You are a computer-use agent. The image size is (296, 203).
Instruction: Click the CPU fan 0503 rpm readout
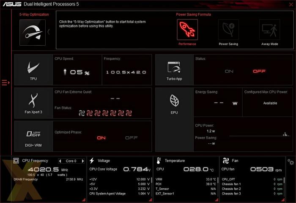point(266,169)
